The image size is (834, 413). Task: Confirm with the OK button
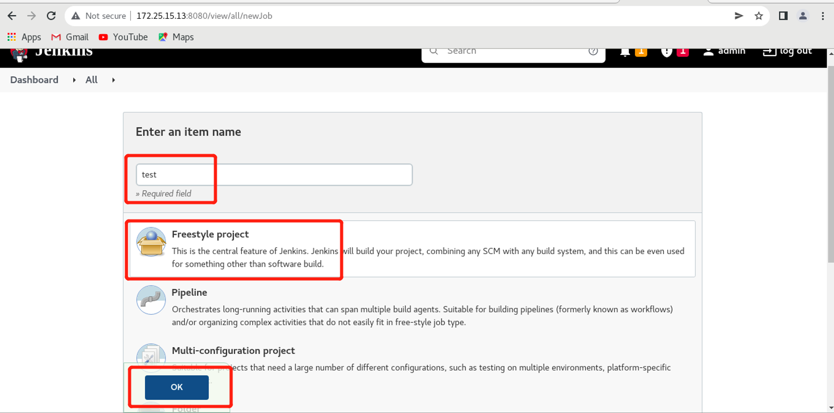pos(176,387)
